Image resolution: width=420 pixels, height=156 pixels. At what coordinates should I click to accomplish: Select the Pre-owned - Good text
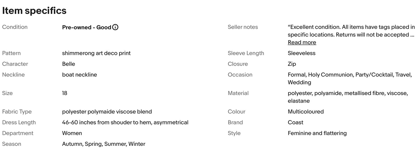[x=87, y=27]
